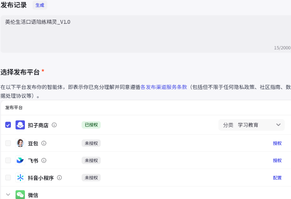Screen dimensions: 291x199
Task: Show info tooltip icon for 飞书
Action: tap(44, 160)
